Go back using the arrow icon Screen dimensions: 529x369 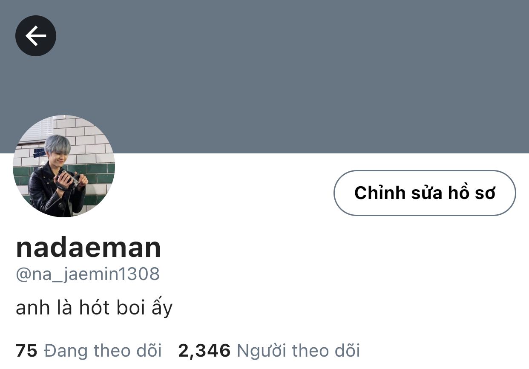click(36, 36)
